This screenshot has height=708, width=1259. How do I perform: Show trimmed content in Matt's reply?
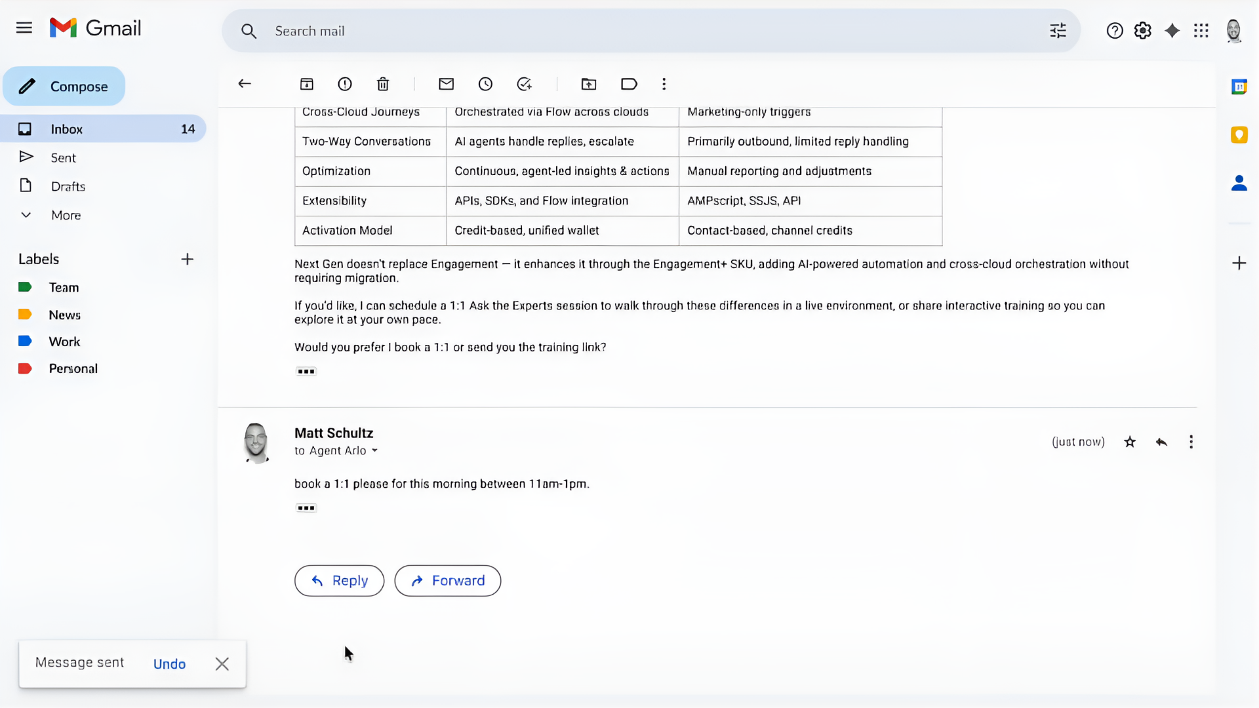click(306, 508)
